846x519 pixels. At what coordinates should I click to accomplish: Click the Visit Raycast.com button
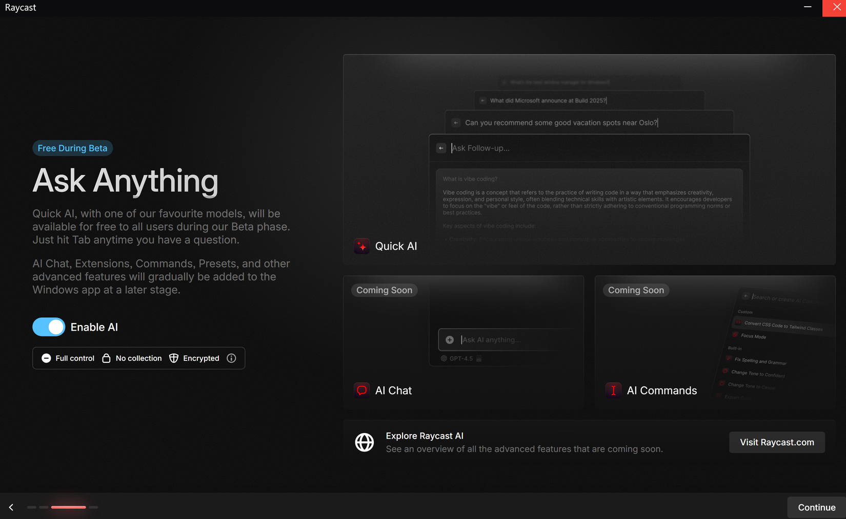coord(777,442)
